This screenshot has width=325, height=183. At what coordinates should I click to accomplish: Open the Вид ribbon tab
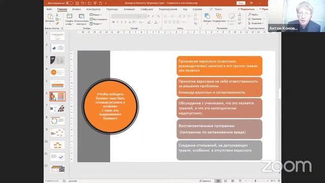pyautogui.click(x=185, y=9)
